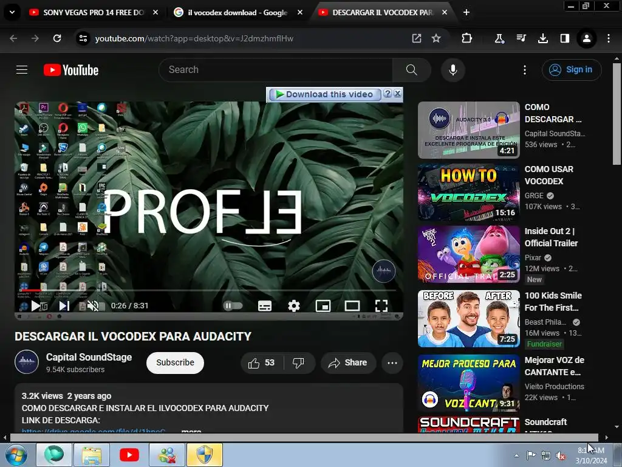Open tab search dropdown arrow
The height and width of the screenshot is (467, 622).
(x=12, y=12)
